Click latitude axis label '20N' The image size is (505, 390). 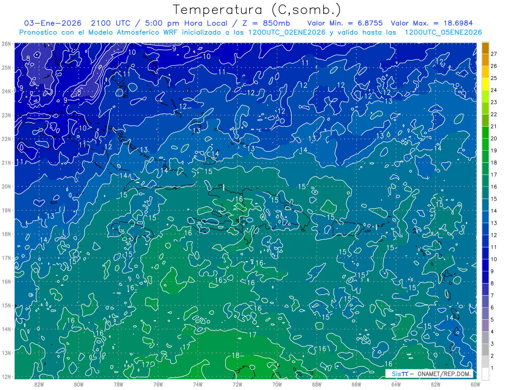click(6, 186)
